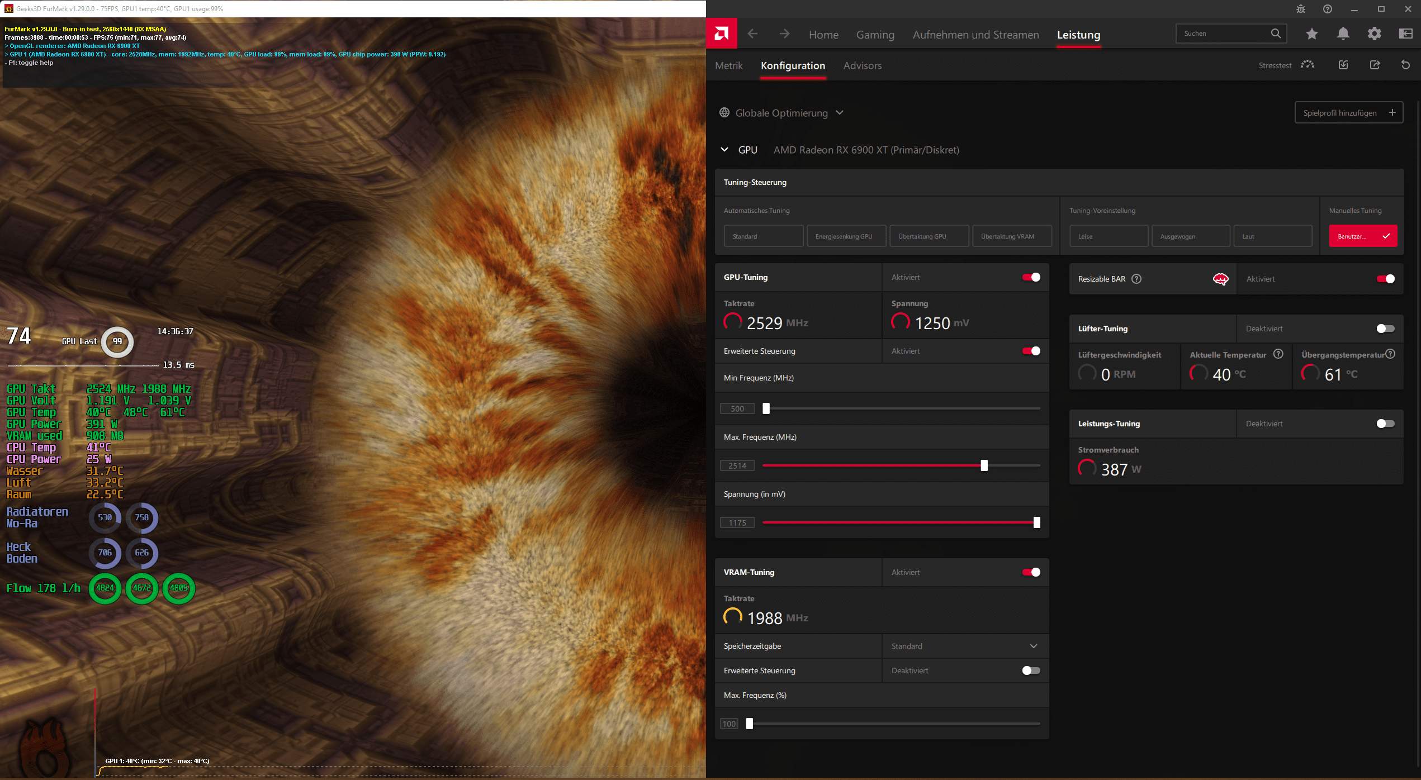Click Max. Frequenz (MHz) slider handle
Image resolution: width=1421 pixels, height=780 pixels.
pos(984,465)
